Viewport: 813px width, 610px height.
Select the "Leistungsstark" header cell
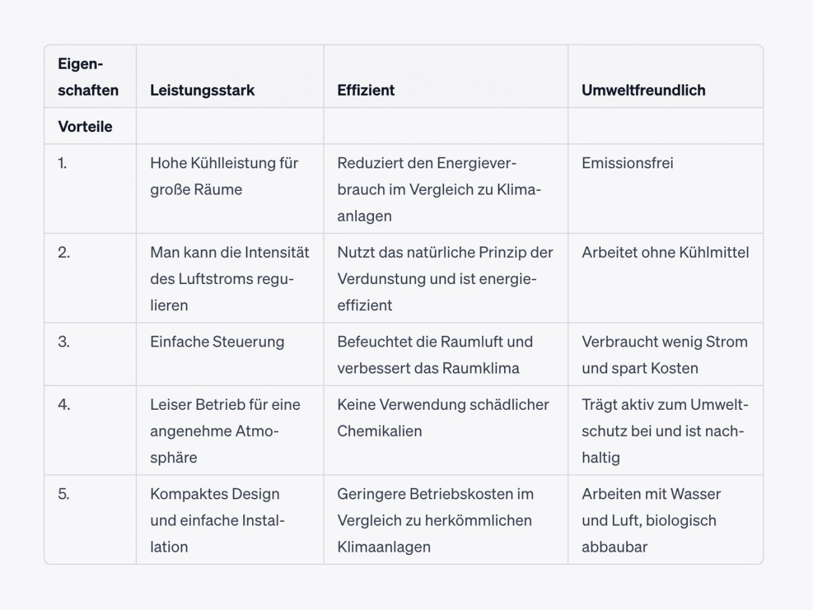(202, 90)
